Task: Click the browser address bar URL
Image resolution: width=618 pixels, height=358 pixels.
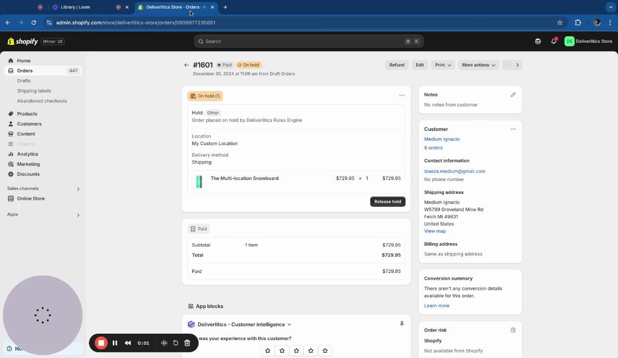Action: [136, 22]
